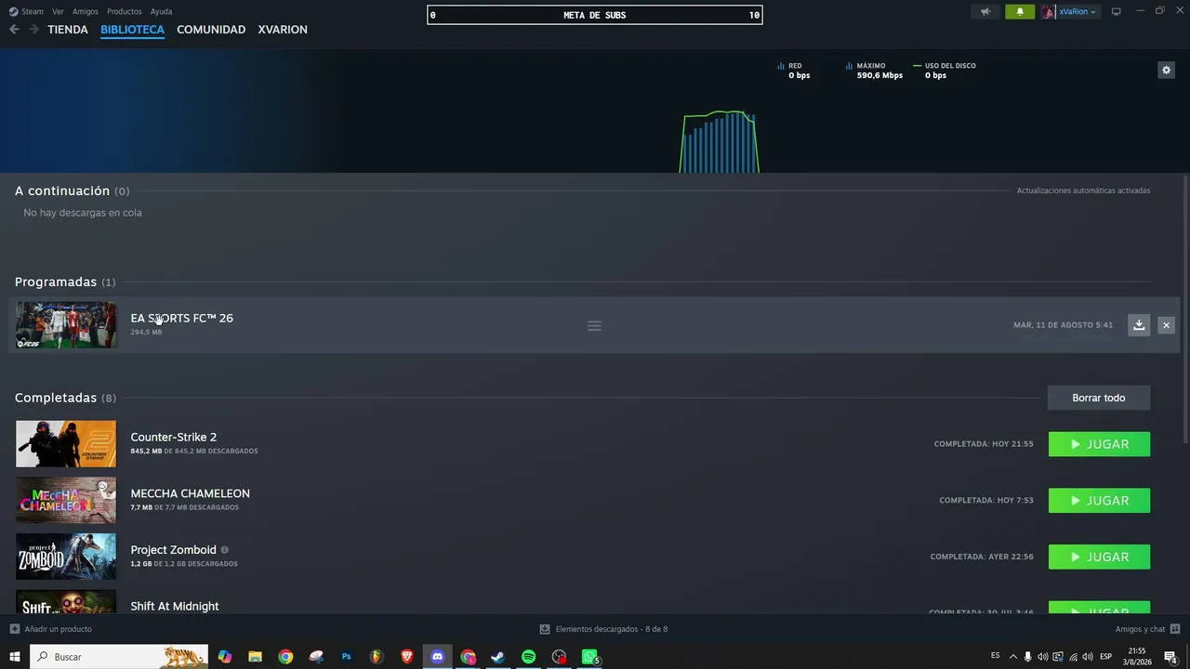
Task: Click the MAR, 11 DE AGOSTO 5:41 schedule
Action: 1063,325
